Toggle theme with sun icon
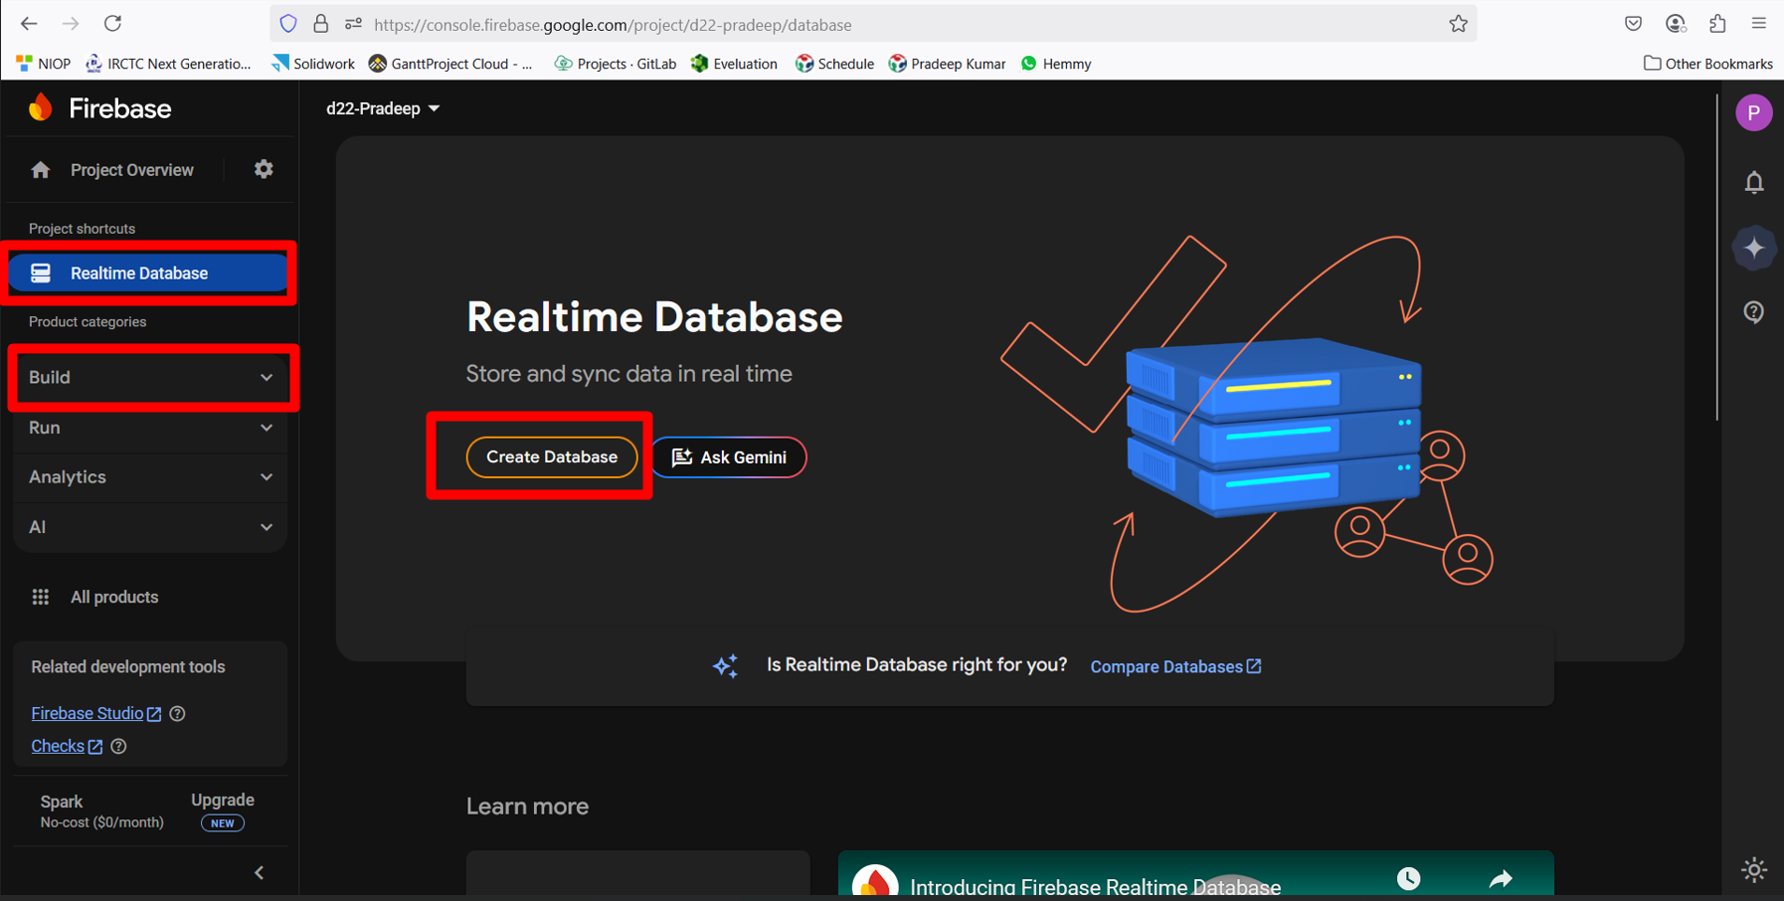The width and height of the screenshot is (1784, 901). click(x=1754, y=869)
